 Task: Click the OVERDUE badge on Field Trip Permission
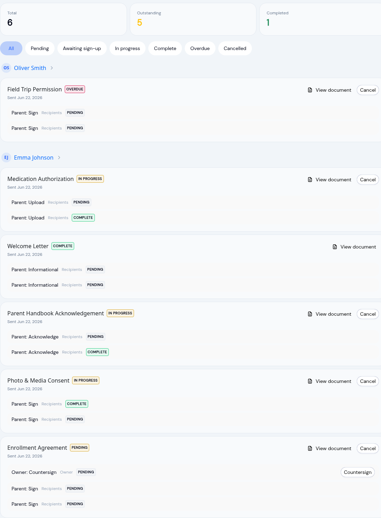click(x=75, y=89)
